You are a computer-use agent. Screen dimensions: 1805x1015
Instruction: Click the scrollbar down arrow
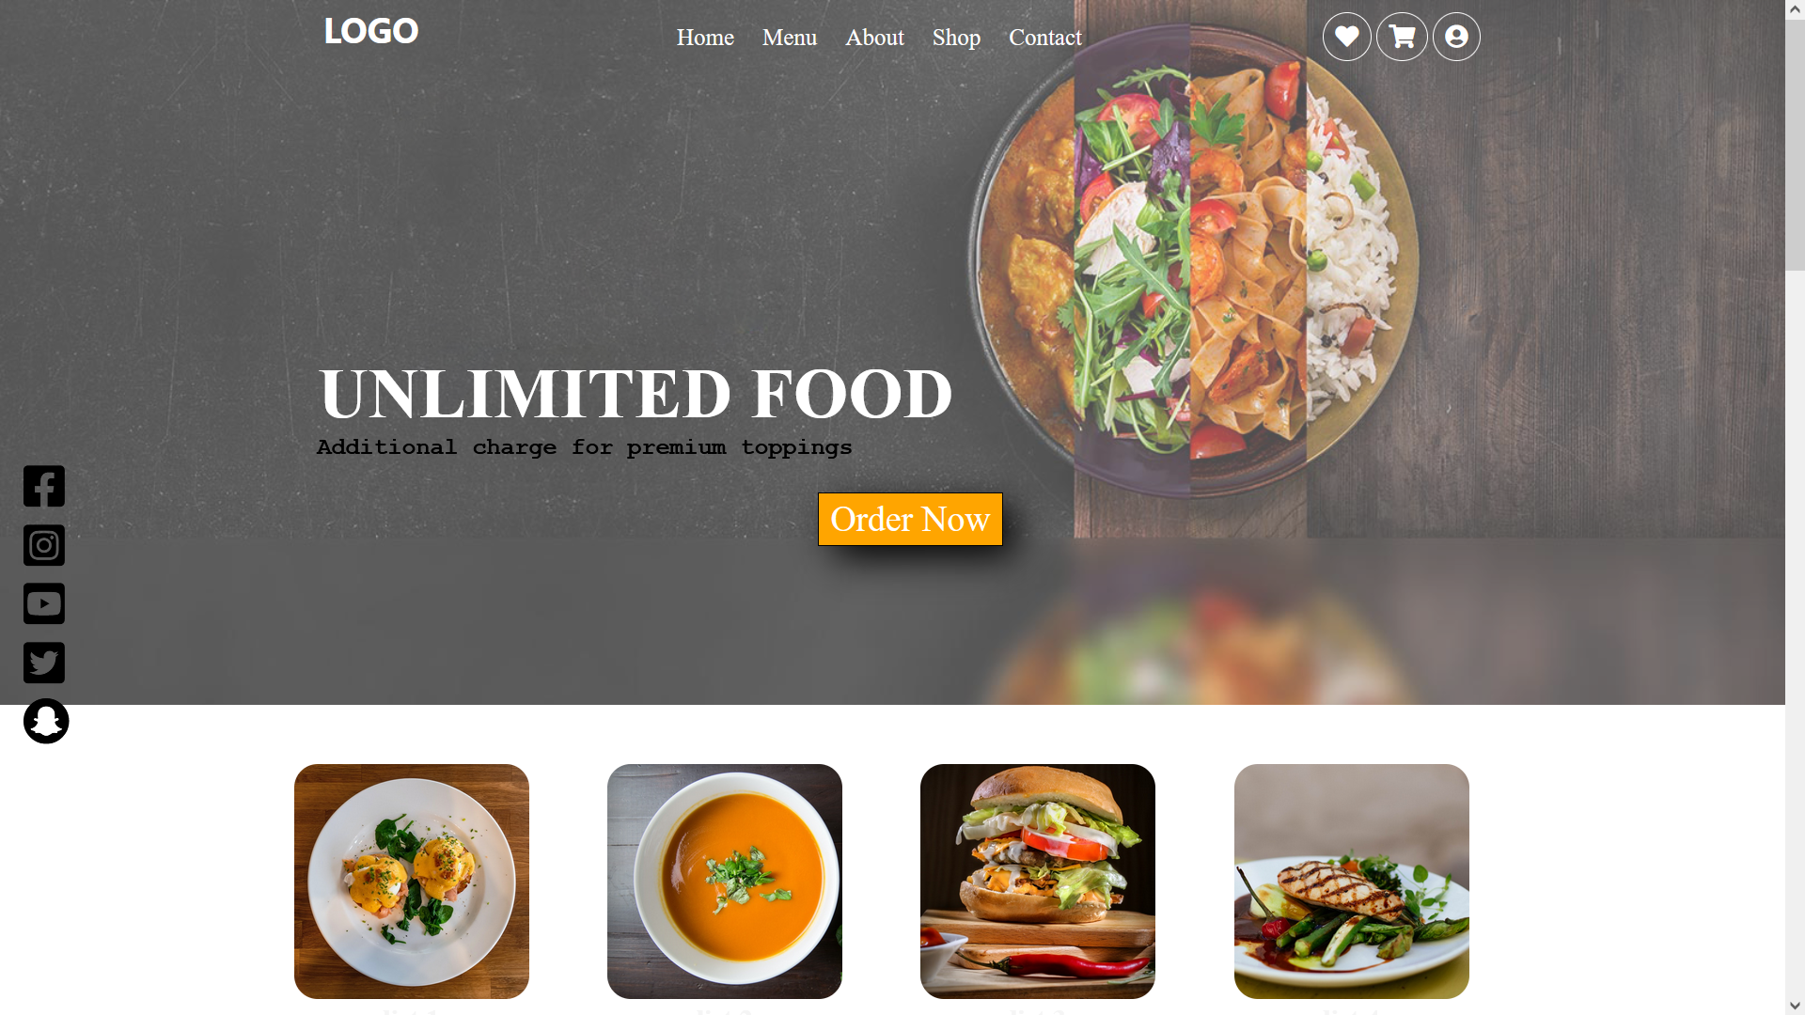point(1795,1006)
